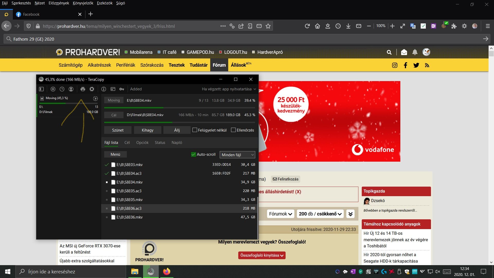Click Szünet pause button

(118, 130)
